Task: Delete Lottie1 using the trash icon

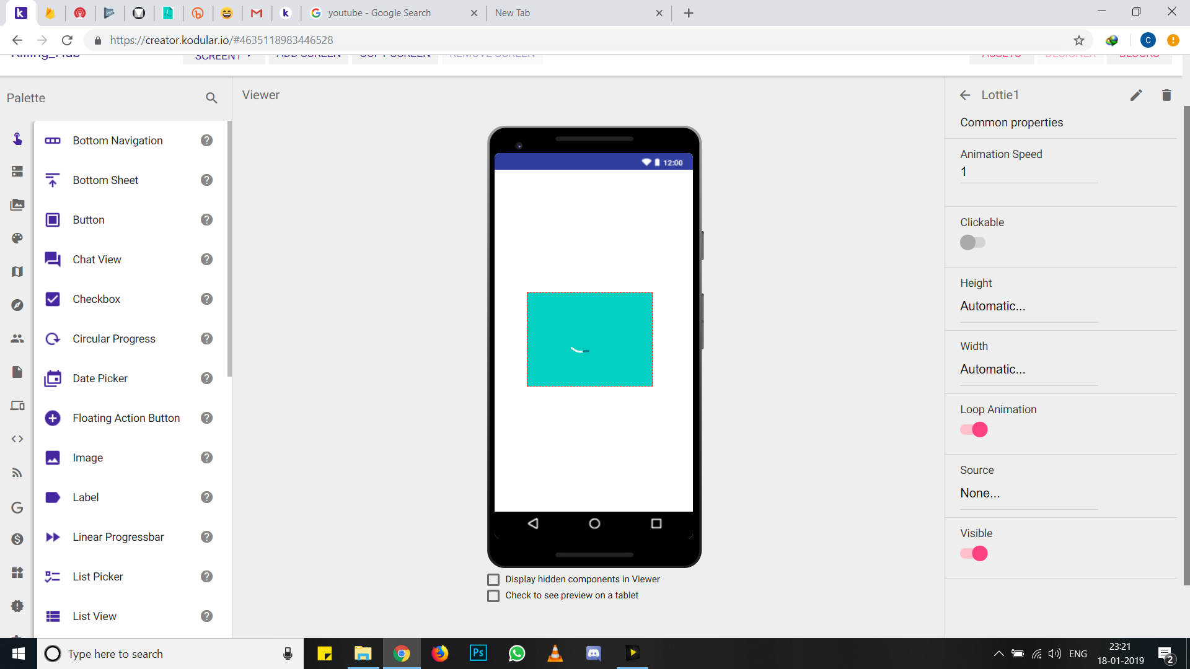Action: [x=1166, y=95]
